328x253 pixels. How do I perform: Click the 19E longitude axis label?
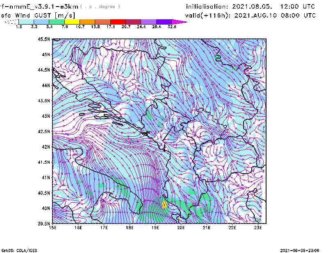[x=155, y=227]
